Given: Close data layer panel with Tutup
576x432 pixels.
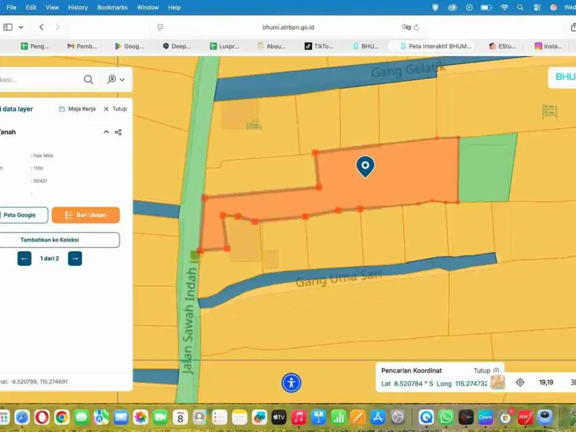Looking at the screenshot, I should [115, 109].
